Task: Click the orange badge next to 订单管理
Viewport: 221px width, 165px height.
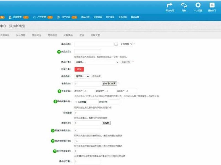Action: (x=26, y=17)
